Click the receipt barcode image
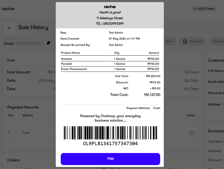Screen dimensions: 224x169 (x=110, y=133)
